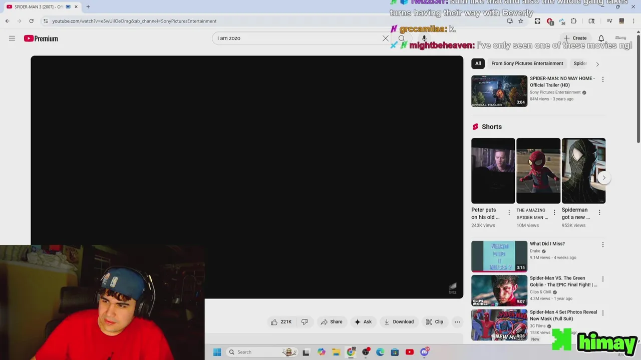641x360 pixels.
Task: Open options for Spider-Man VS. Green Goblin video
Action: point(603,279)
